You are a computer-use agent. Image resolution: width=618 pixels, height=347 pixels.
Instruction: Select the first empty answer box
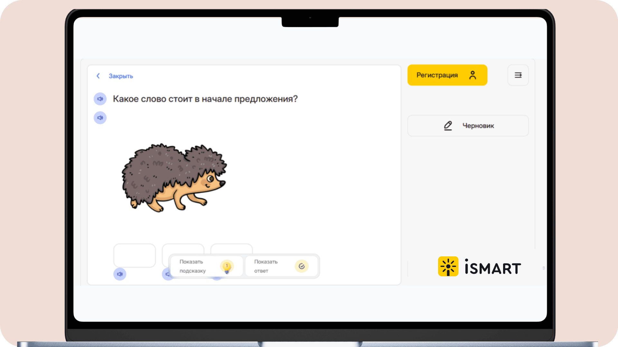135,255
